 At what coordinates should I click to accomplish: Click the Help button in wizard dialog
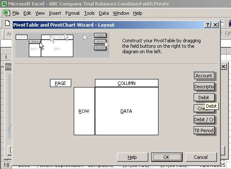132,157
